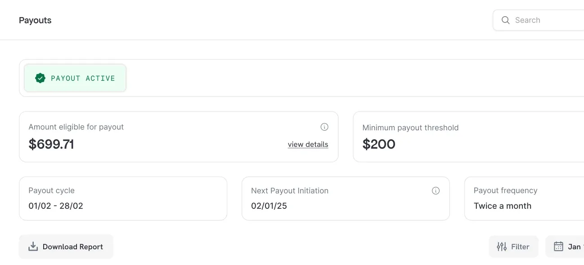Click the Next Payout Initiation card
This screenshot has width=584, height=265.
(345, 198)
